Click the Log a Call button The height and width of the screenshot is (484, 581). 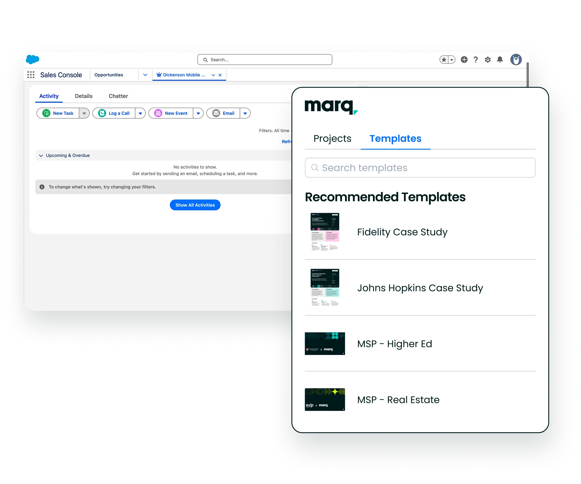coord(114,113)
